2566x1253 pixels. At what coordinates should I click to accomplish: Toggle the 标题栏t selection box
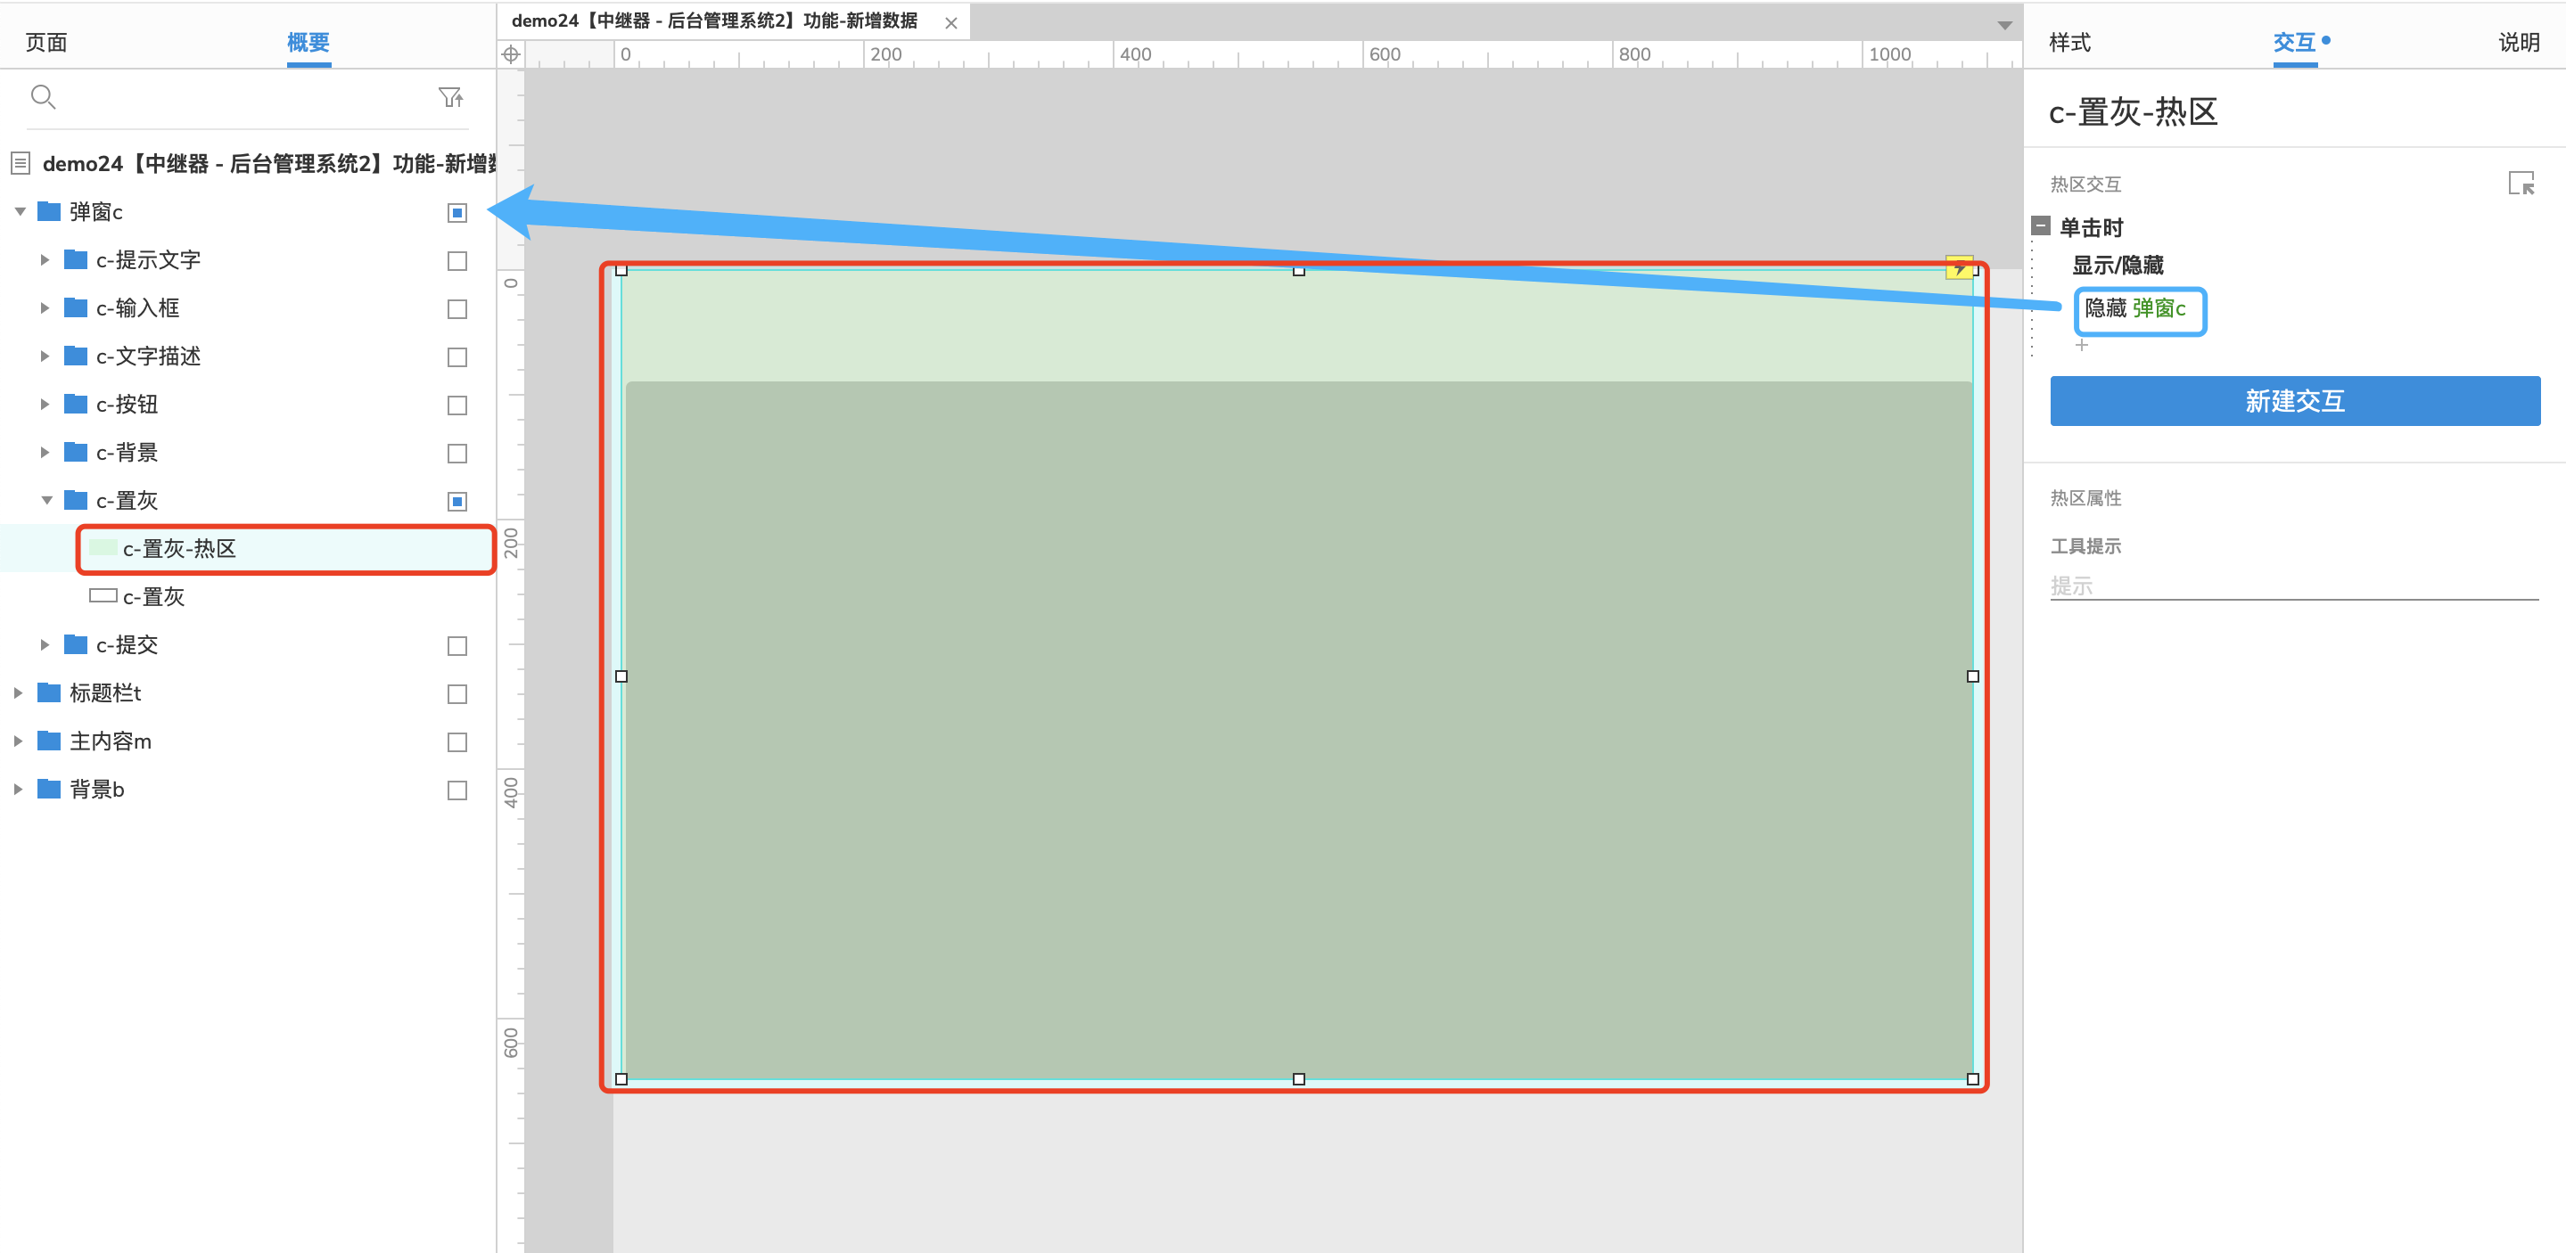(x=457, y=693)
